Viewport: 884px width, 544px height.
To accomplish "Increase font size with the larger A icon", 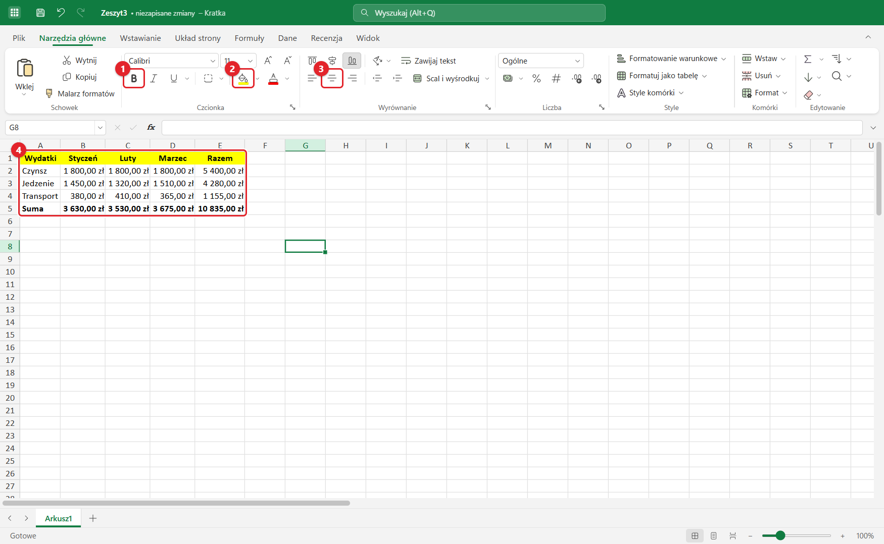I will point(268,61).
